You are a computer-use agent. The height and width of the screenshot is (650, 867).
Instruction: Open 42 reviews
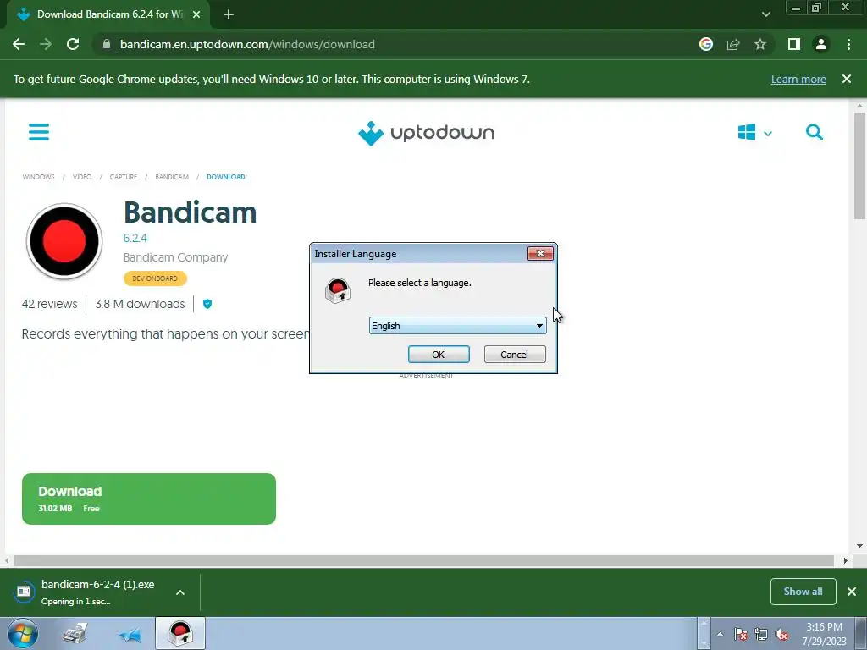click(49, 304)
